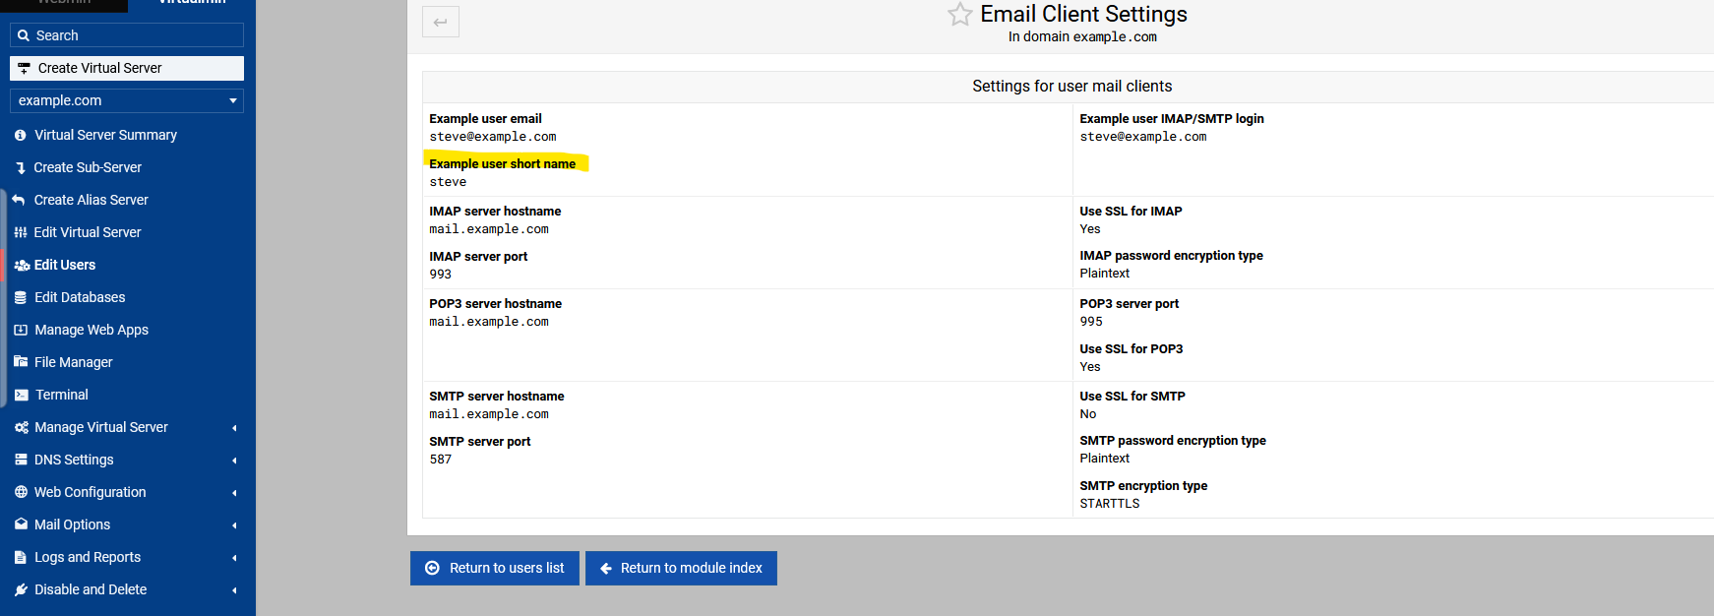The image size is (1714, 616).
Task: Click Return to module index button
Action: coord(681,568)
